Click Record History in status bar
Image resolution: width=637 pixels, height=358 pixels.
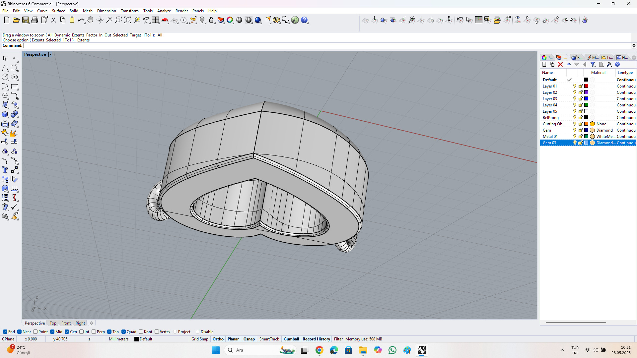click(x=316, y=339)
